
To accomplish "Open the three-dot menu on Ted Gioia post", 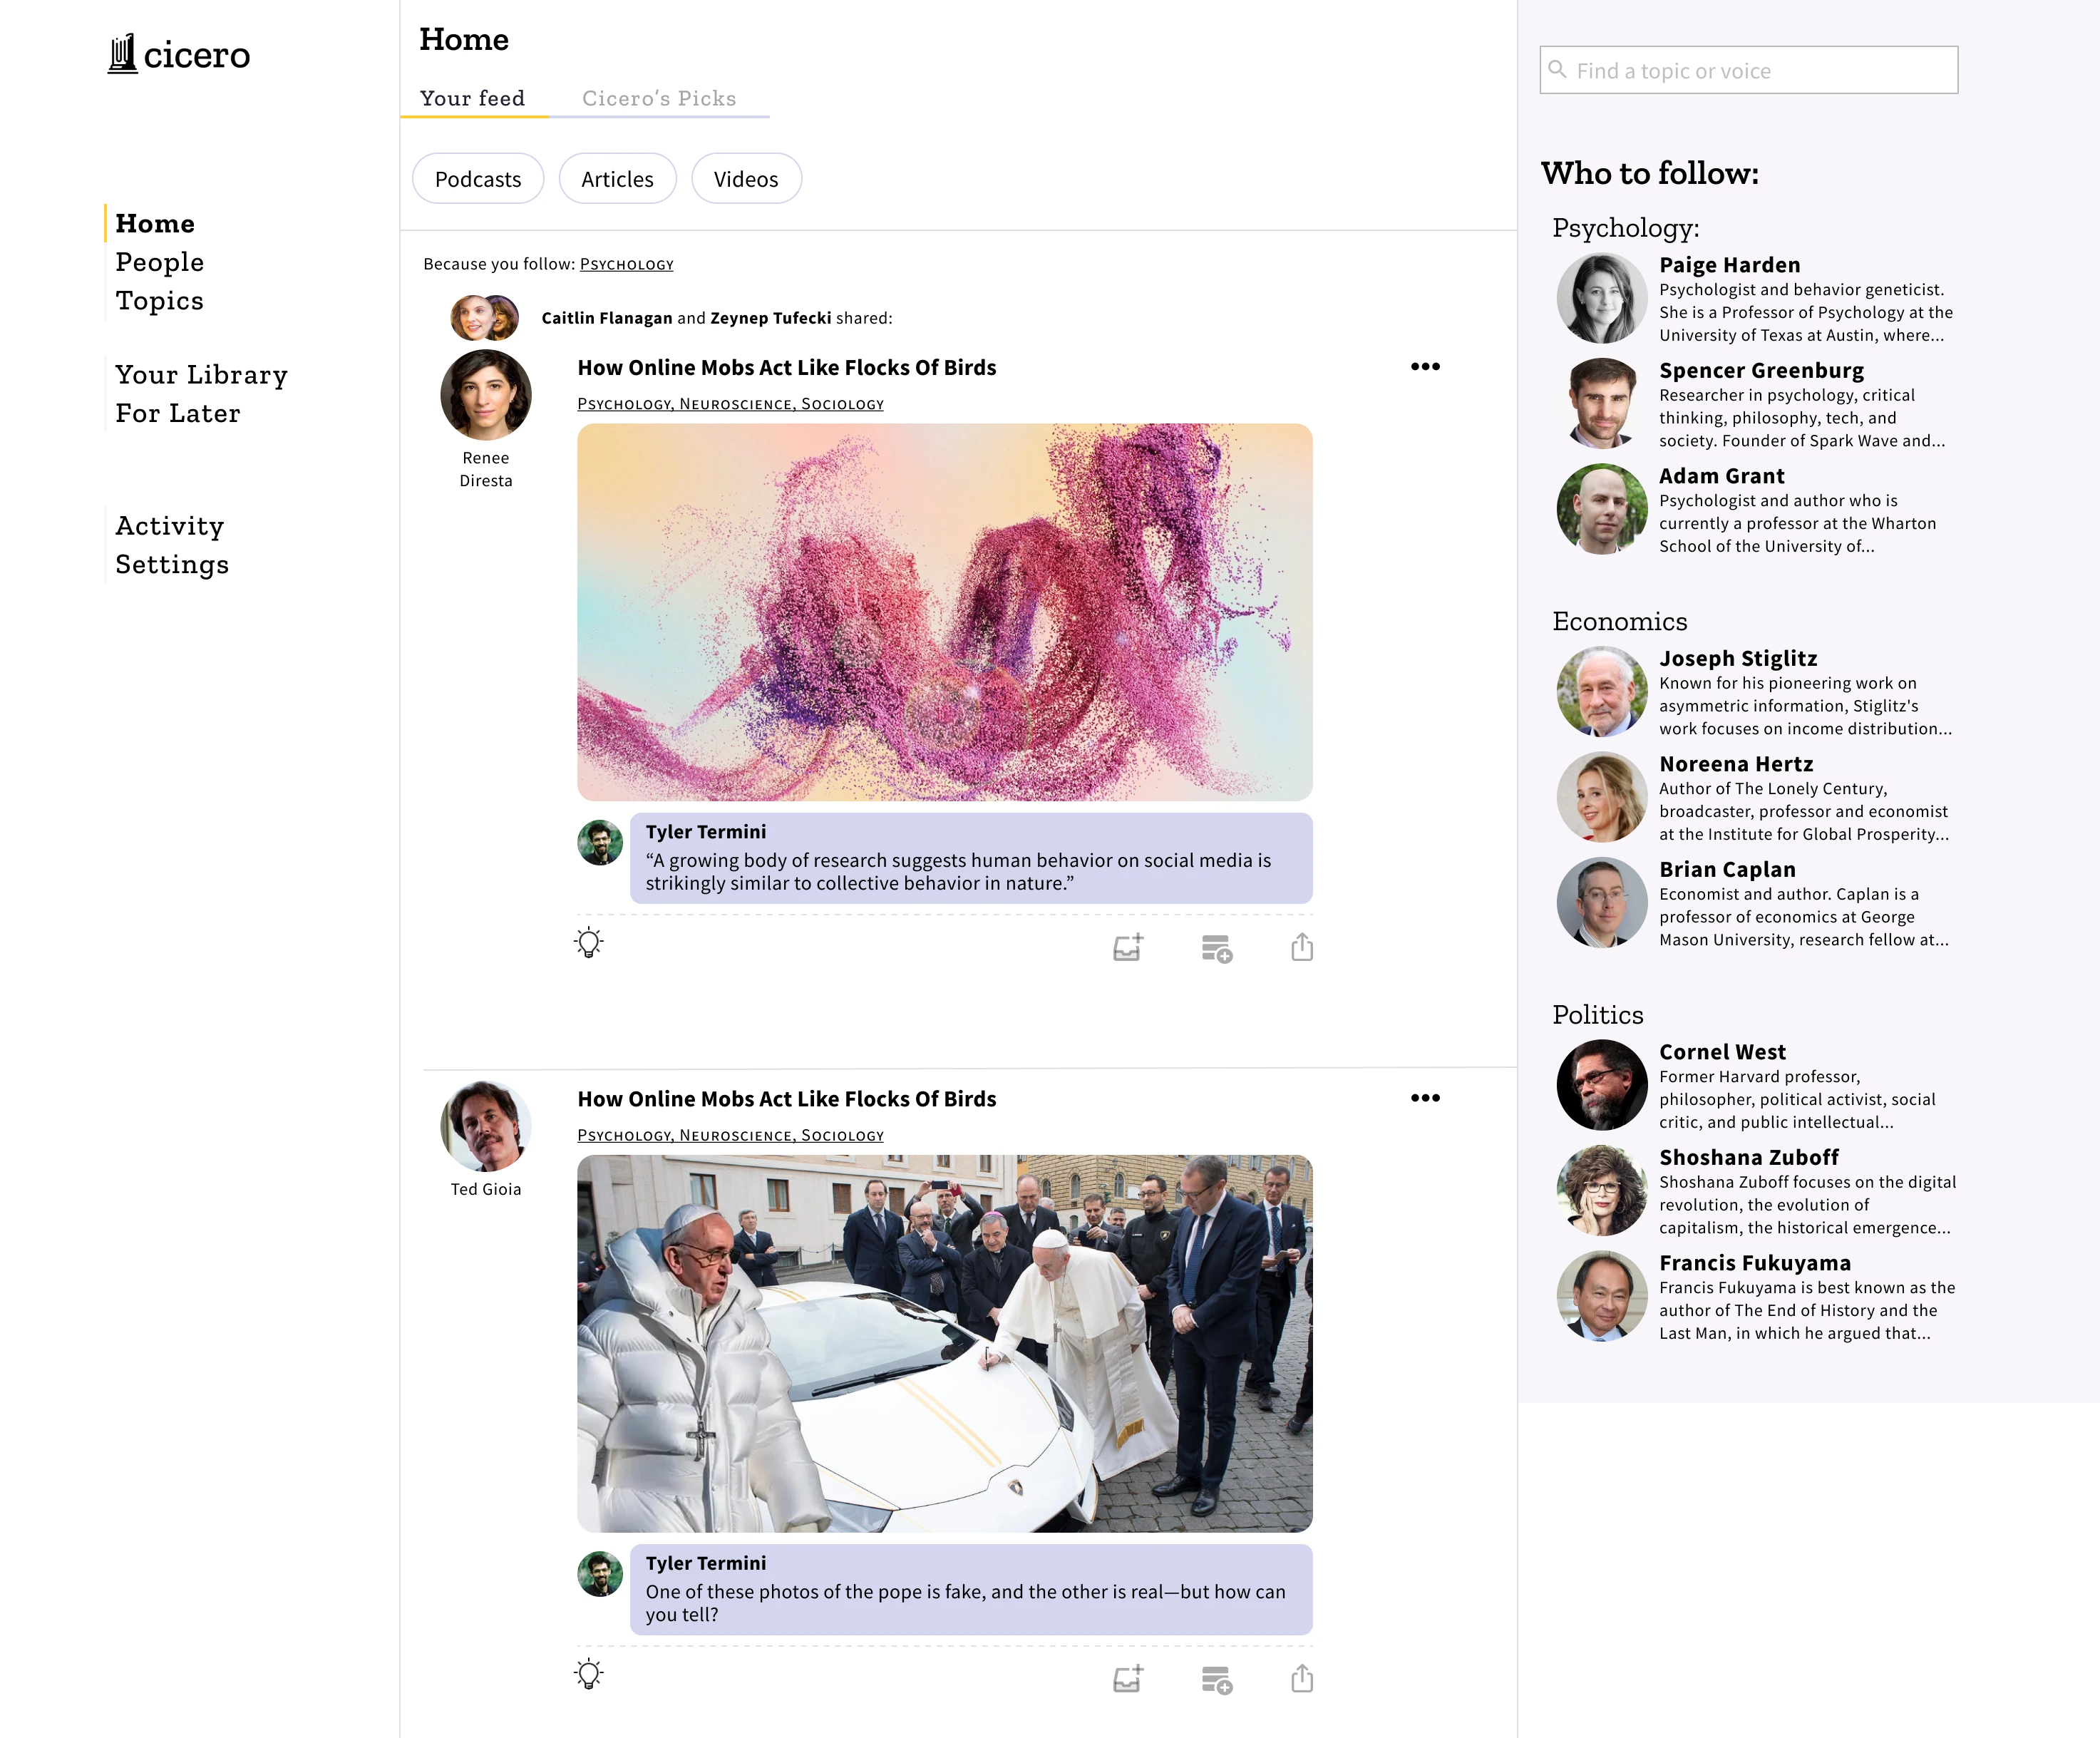I will click(1425, 1098).
